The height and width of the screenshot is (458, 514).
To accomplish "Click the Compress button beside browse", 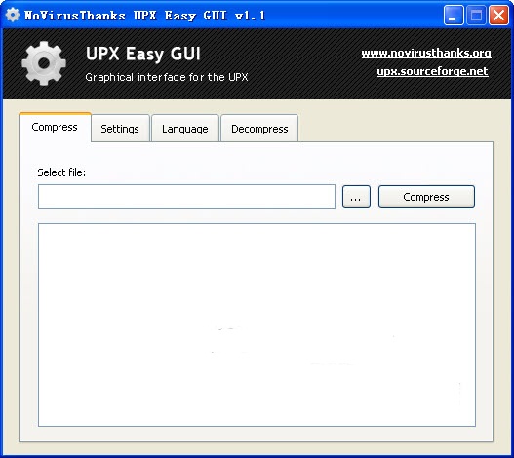I will tap(426, 197).
